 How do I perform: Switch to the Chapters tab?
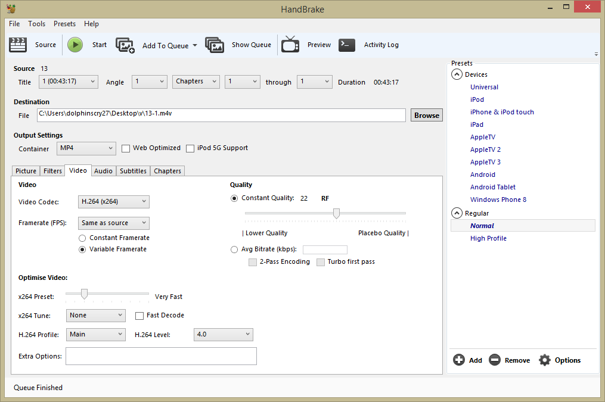[167, 171]
